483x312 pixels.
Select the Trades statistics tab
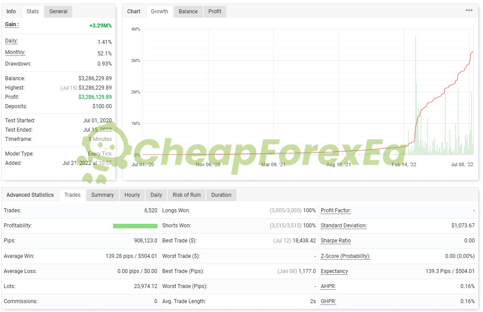point(72,195)
